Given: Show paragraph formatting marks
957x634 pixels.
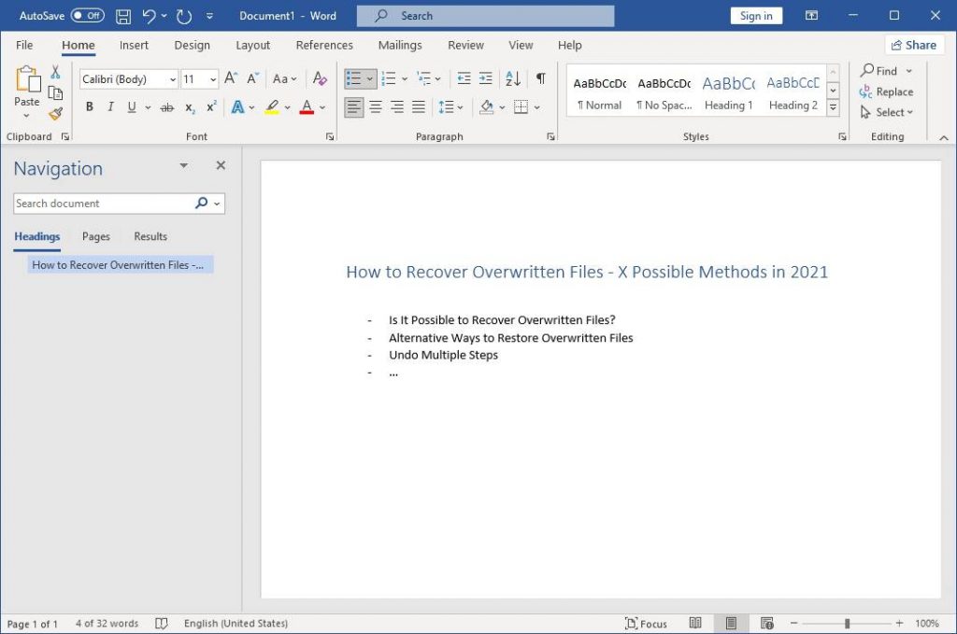Looking at the screenshot, I should 540,78.
